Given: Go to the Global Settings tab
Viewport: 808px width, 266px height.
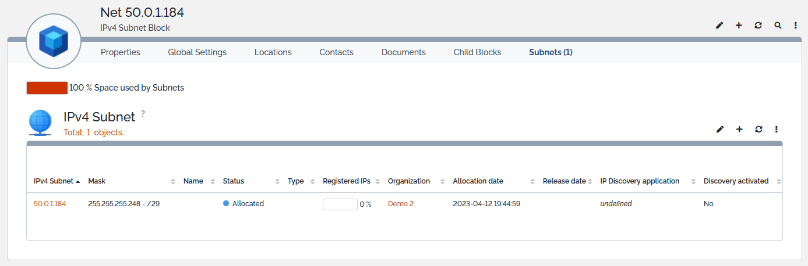Looking at the screenshot, I should (197, 52).
